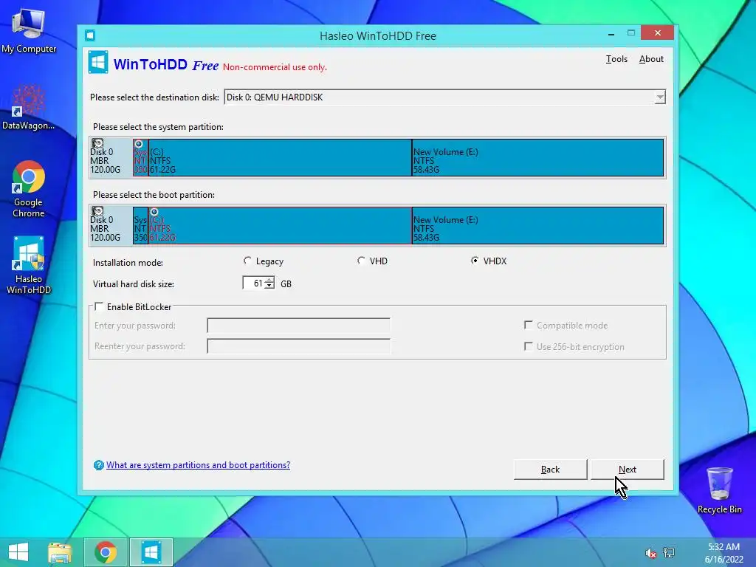Click the Back button
Viewport: 756px width, 567px height.
coord(550,469)
